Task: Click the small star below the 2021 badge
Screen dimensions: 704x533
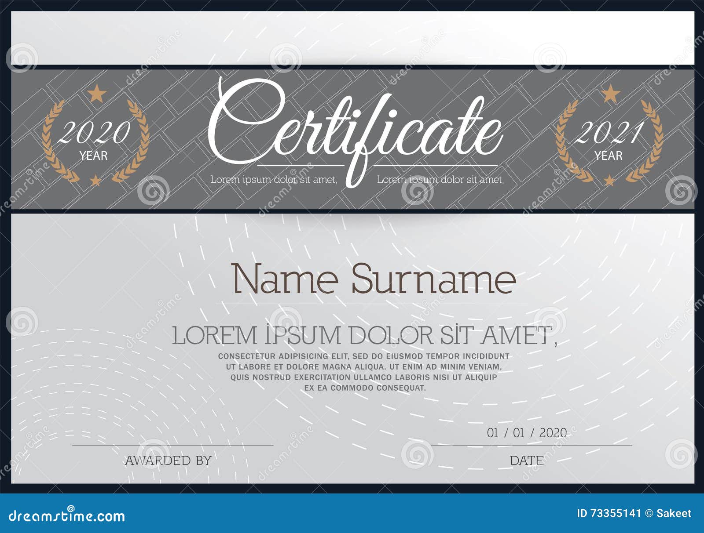Action: tap(609, 179)
